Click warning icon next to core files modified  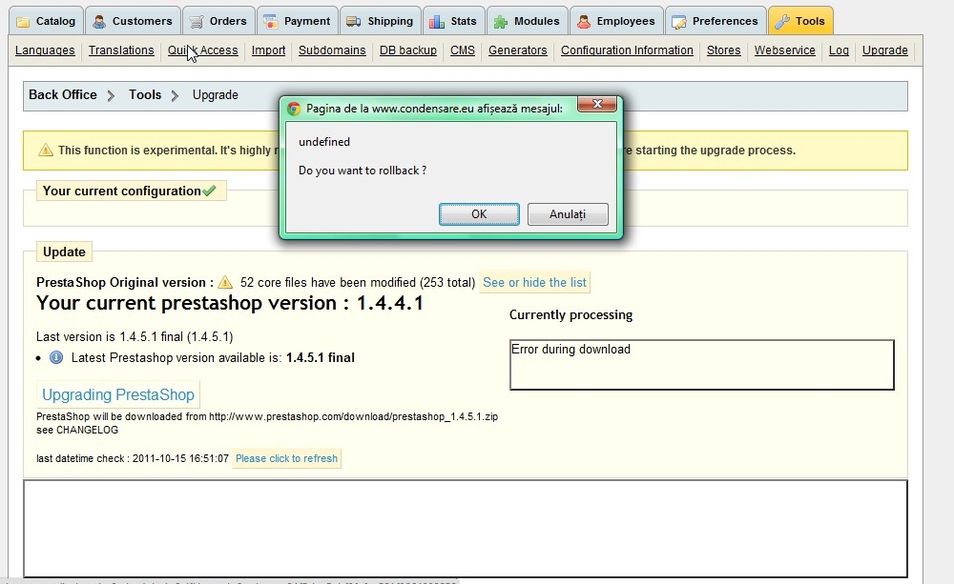[x=225, y=282]
